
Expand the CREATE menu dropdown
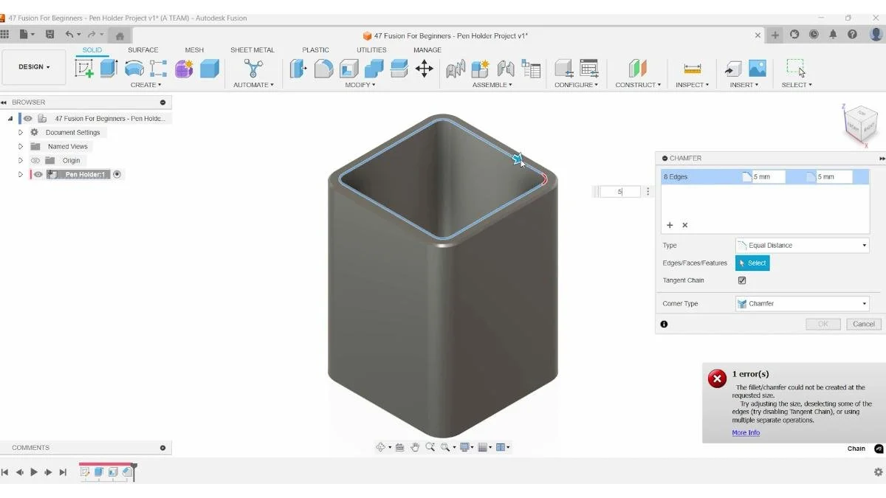[x=146, y=85]
